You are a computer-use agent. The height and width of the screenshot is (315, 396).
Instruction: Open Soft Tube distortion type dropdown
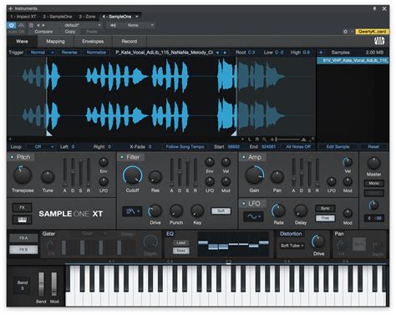[x=292, y=246]
